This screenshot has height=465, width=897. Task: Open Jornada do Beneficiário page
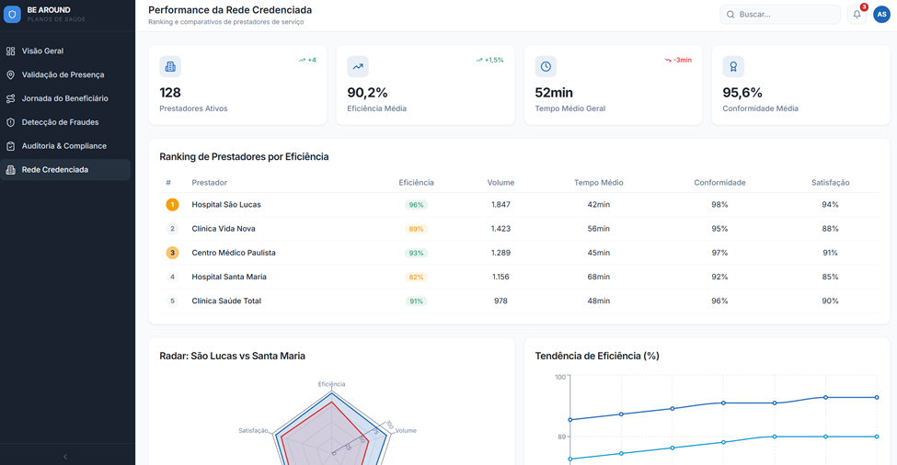coord(65,99)
